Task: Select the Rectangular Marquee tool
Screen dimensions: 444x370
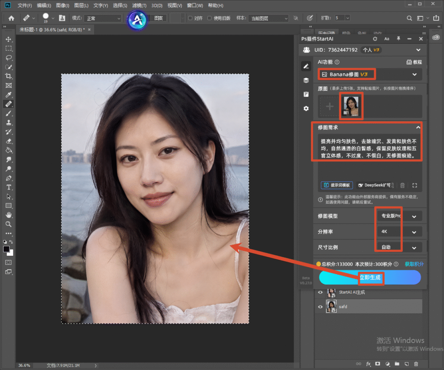Action: (9, 49)
